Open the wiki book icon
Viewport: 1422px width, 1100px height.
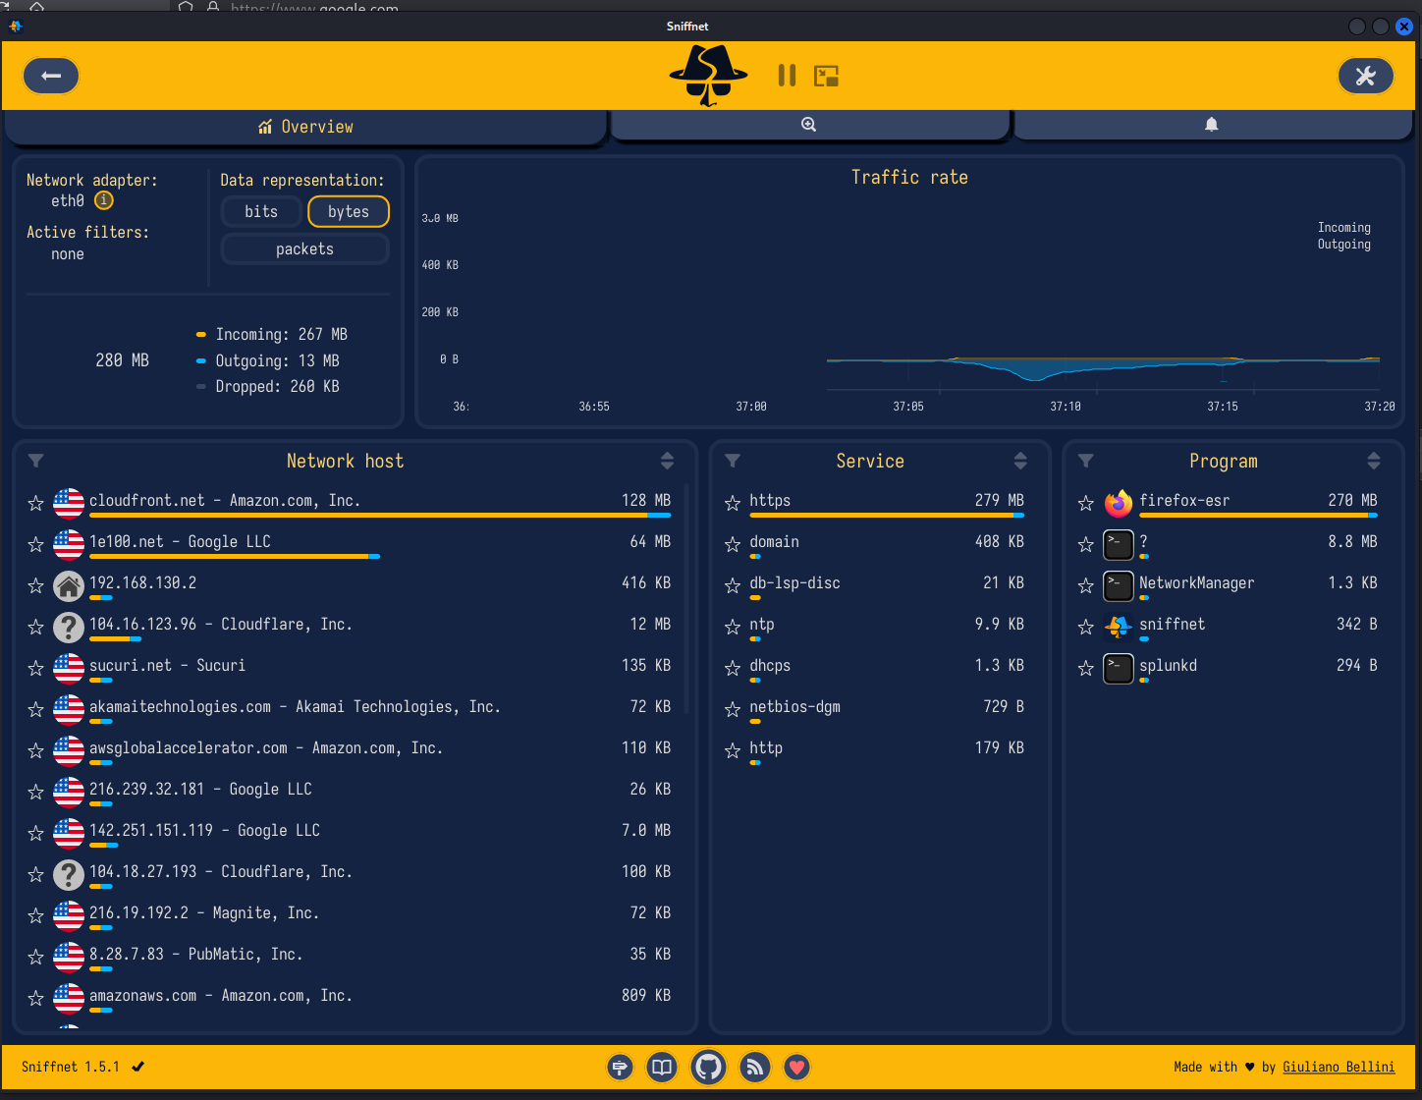point(663,1067)
